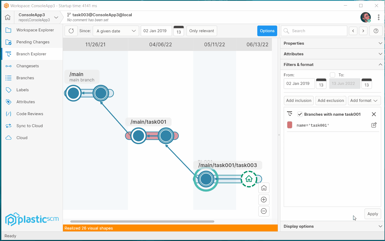Edit the name='task001' filter rule

(x=374, y=125)
